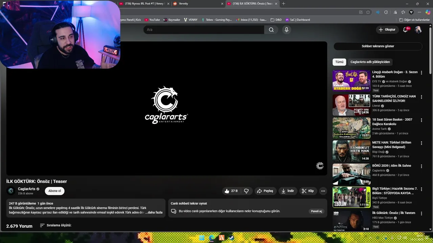Open Tebex - Gaming Pay bookmark
433x243 pixels.
[x=216, y=20]
